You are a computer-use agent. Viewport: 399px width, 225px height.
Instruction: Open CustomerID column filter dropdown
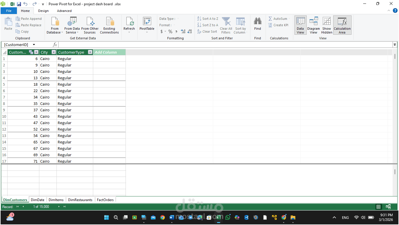36,52
